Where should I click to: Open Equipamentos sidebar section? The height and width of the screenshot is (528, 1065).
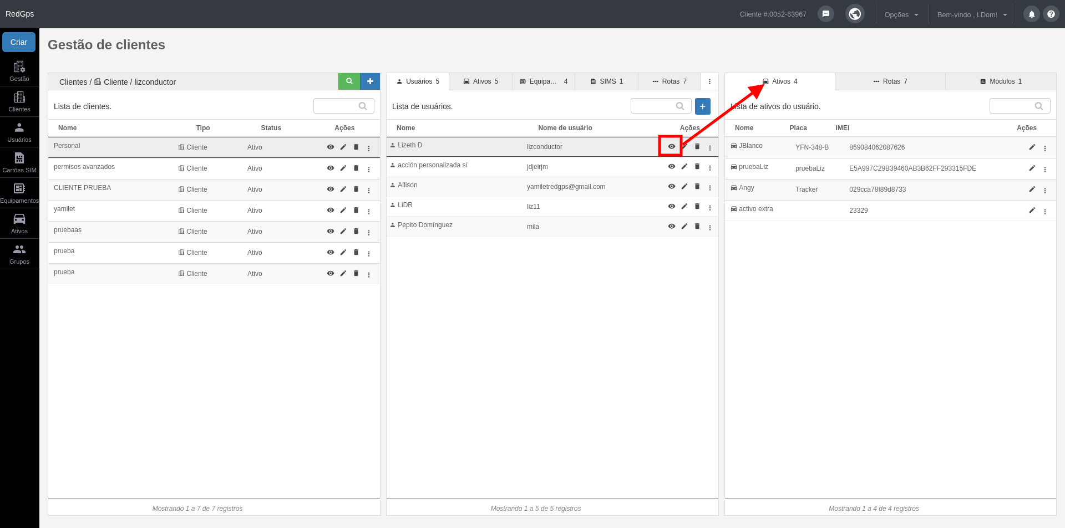click(19, 193)
